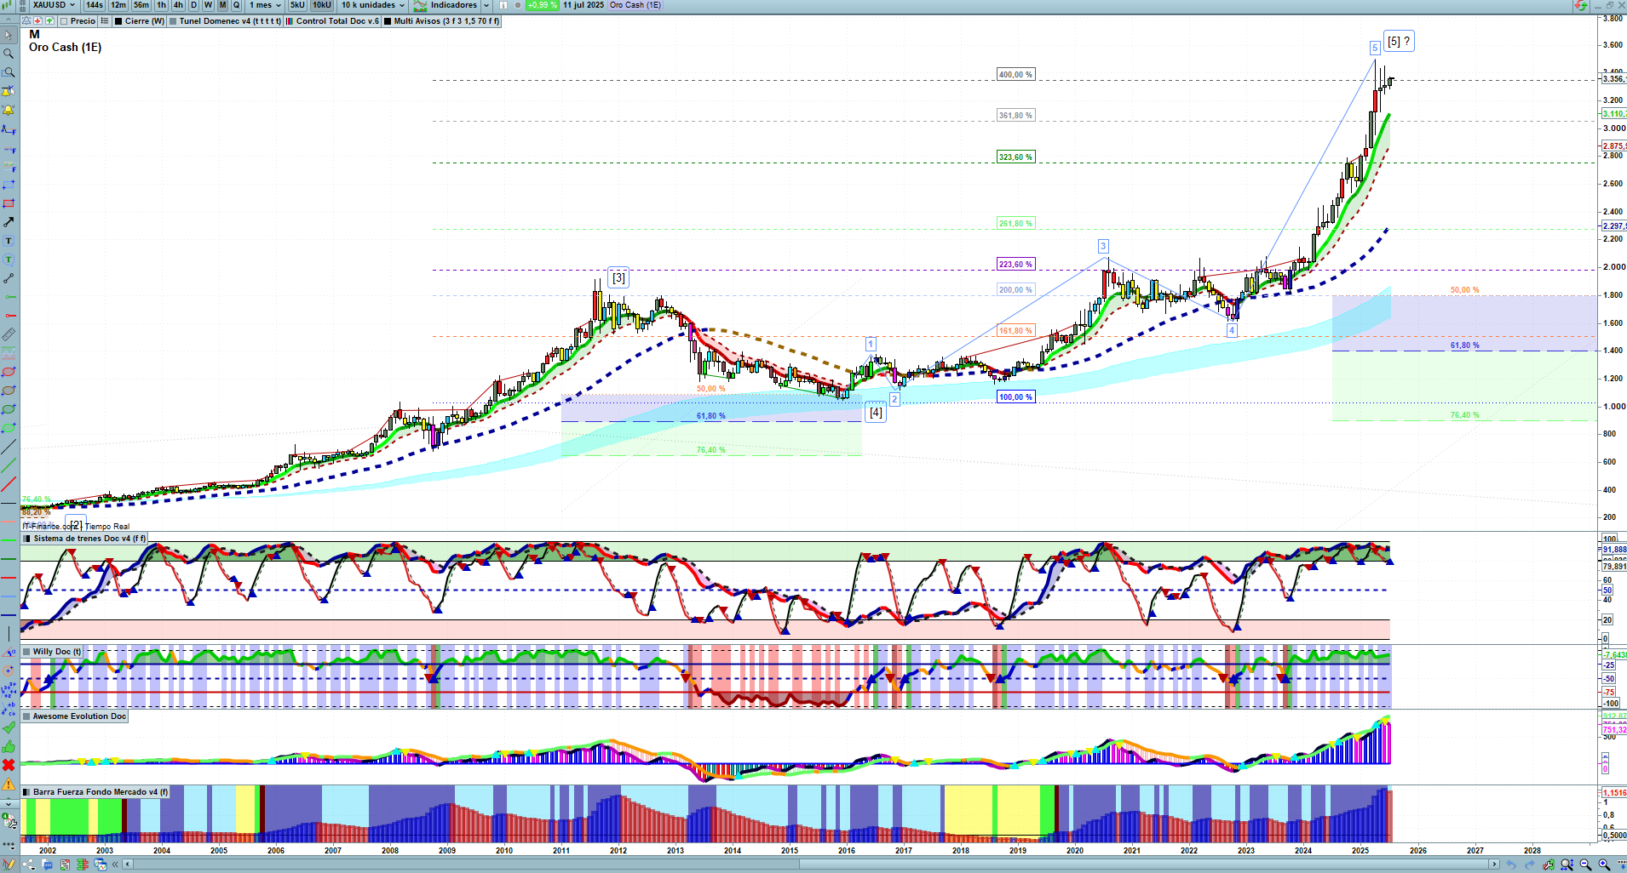The width and height of the screenshot is (1627, 873).
Task: Select the magnifier zoom tool in left toolbar
Action: tap(9, 54)
